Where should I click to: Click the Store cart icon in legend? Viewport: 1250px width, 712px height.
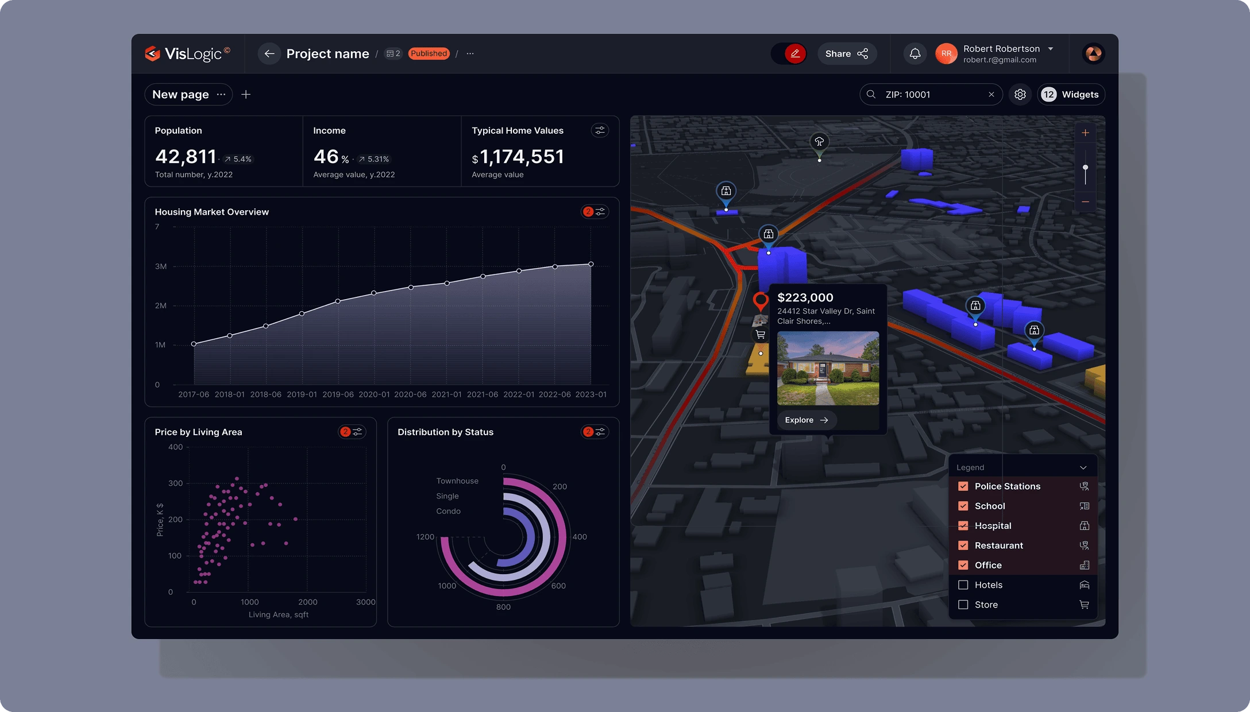pyautogui.click(x=1084, y=605)
